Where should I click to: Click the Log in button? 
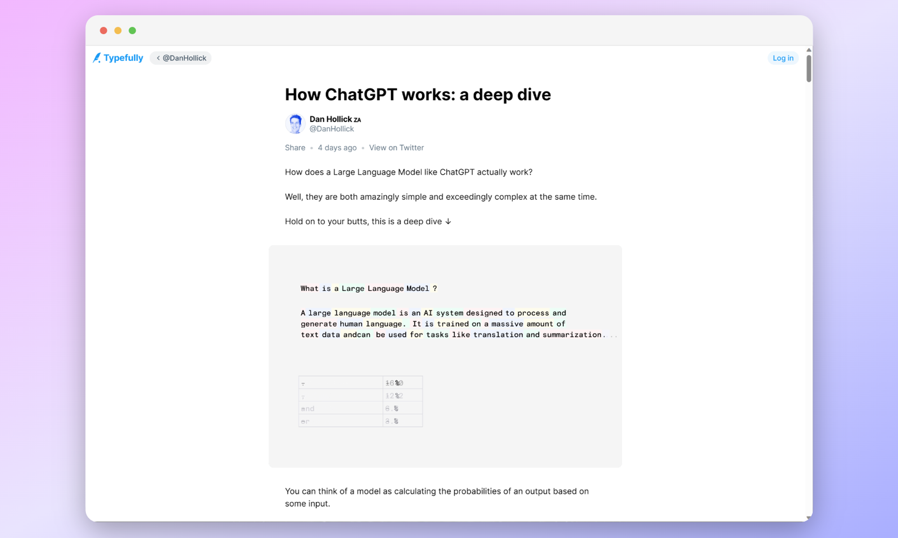click(x=783, y=58)
